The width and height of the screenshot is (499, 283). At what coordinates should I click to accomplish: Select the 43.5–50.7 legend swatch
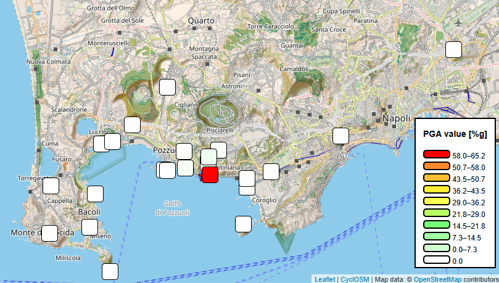click(x=437, y=178)
